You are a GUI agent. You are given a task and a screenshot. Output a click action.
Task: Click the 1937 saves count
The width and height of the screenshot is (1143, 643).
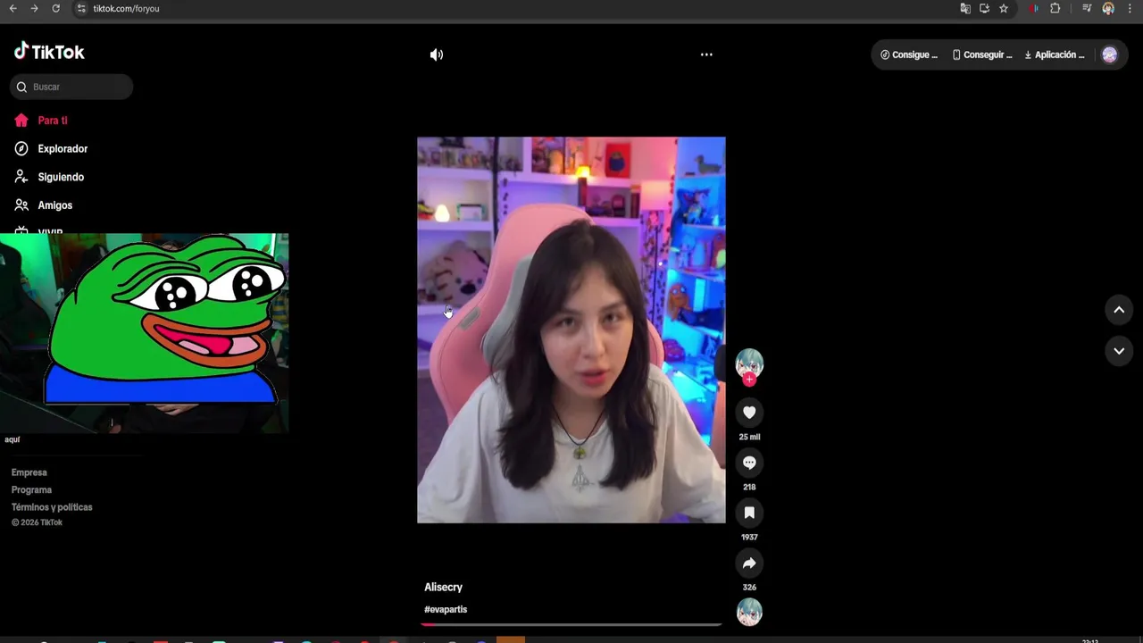pyautogui.click(x=749, y=537)
